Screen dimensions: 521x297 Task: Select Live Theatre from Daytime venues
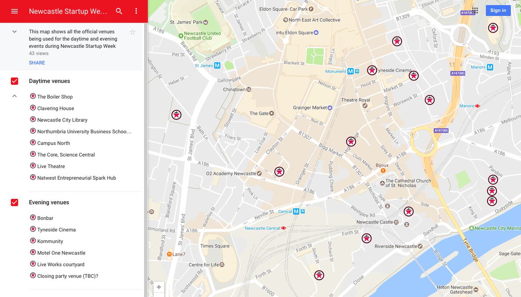(51, 166)
